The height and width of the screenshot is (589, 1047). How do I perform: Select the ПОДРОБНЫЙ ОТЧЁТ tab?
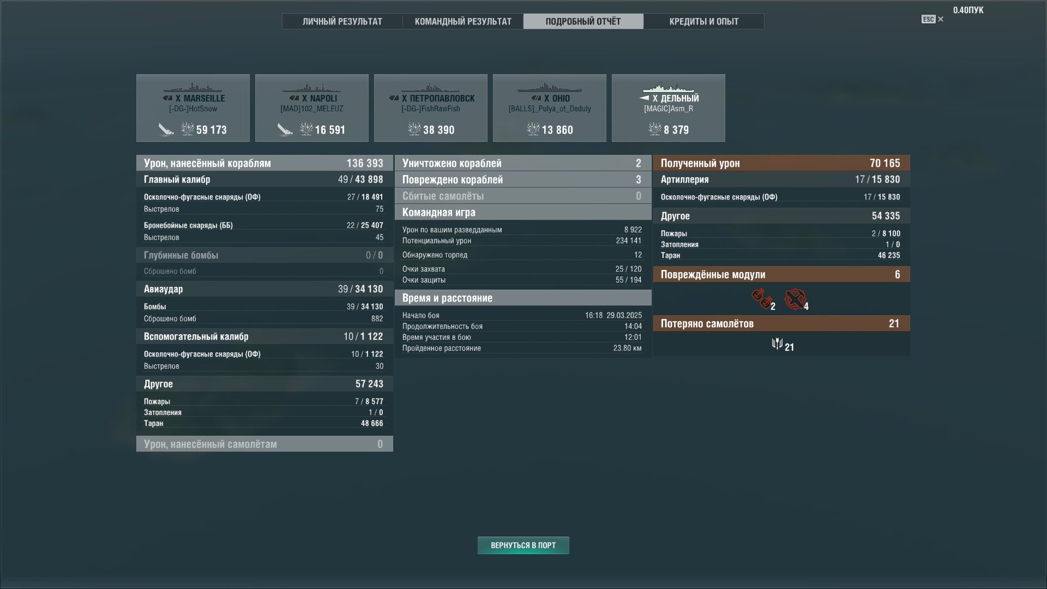[583, 21]
